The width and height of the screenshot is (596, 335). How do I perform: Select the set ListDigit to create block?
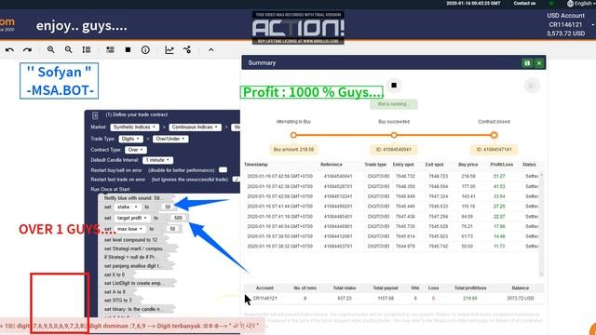tap(138, 283)
